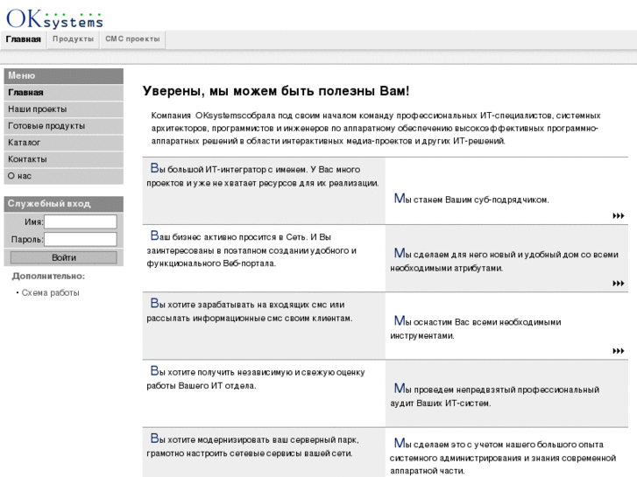Open the СМС проекты tab

(x=132, y=39)
